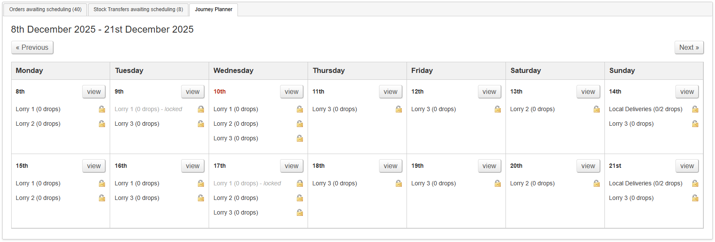
Task: Click the lock icon for Lorry 3 on the 10th
Action: [300, 138]
